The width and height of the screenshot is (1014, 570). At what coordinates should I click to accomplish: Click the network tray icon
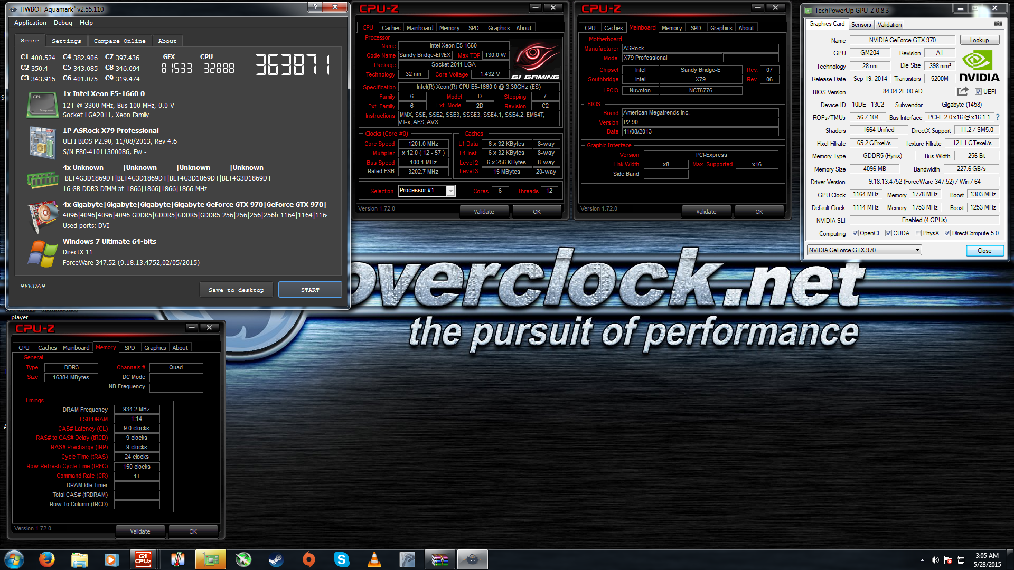pyautogui.click(x=961, y=559)
